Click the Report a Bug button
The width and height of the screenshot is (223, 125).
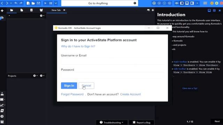(141, 123)
